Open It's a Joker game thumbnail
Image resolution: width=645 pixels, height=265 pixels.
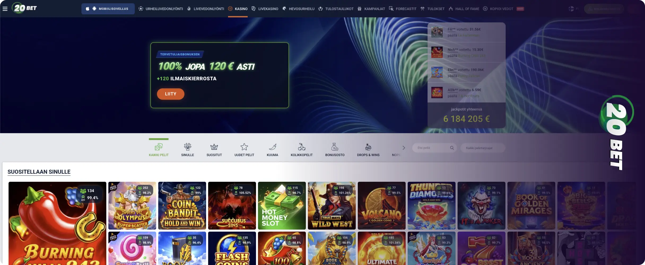pyautogui.click(x=481, y=206)
